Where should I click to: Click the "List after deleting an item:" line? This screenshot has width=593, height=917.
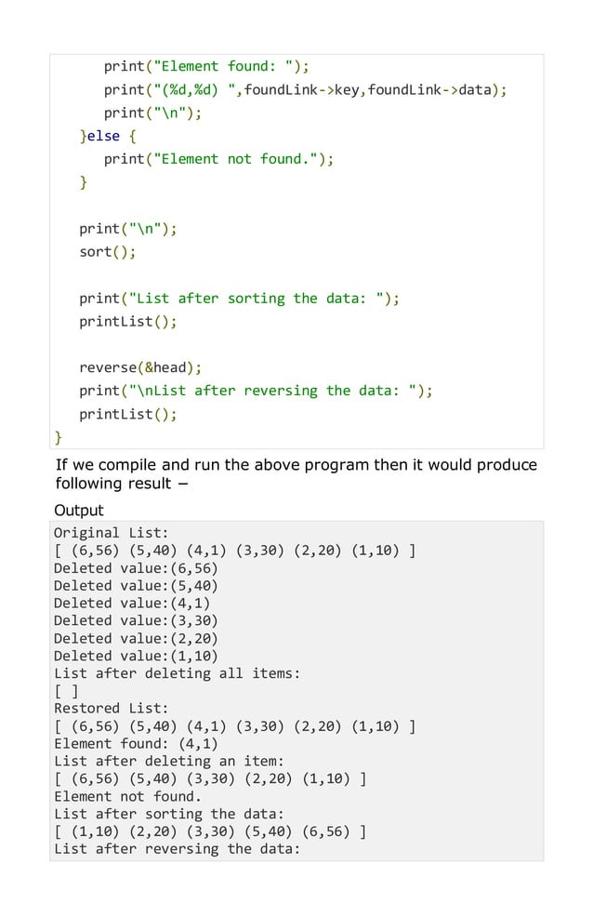pos(169,761)
